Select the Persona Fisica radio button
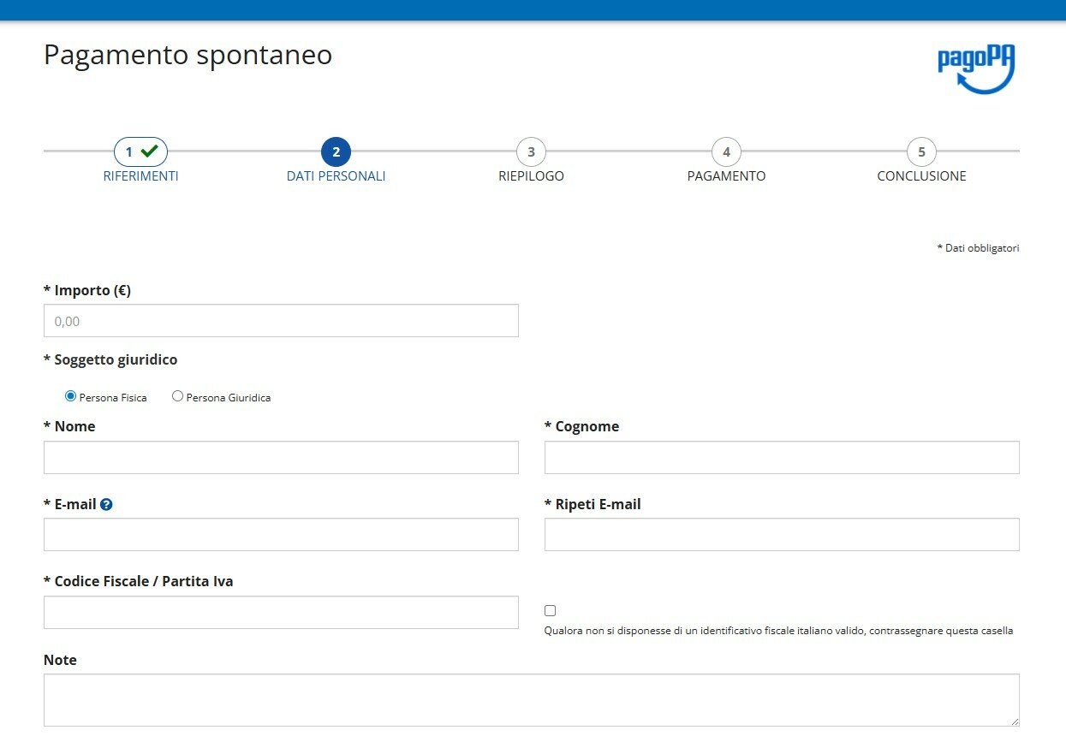 pos(70,396)
